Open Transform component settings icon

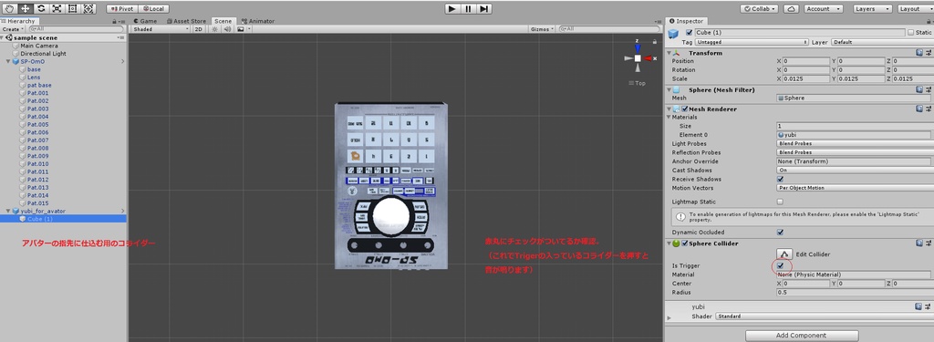929,53
